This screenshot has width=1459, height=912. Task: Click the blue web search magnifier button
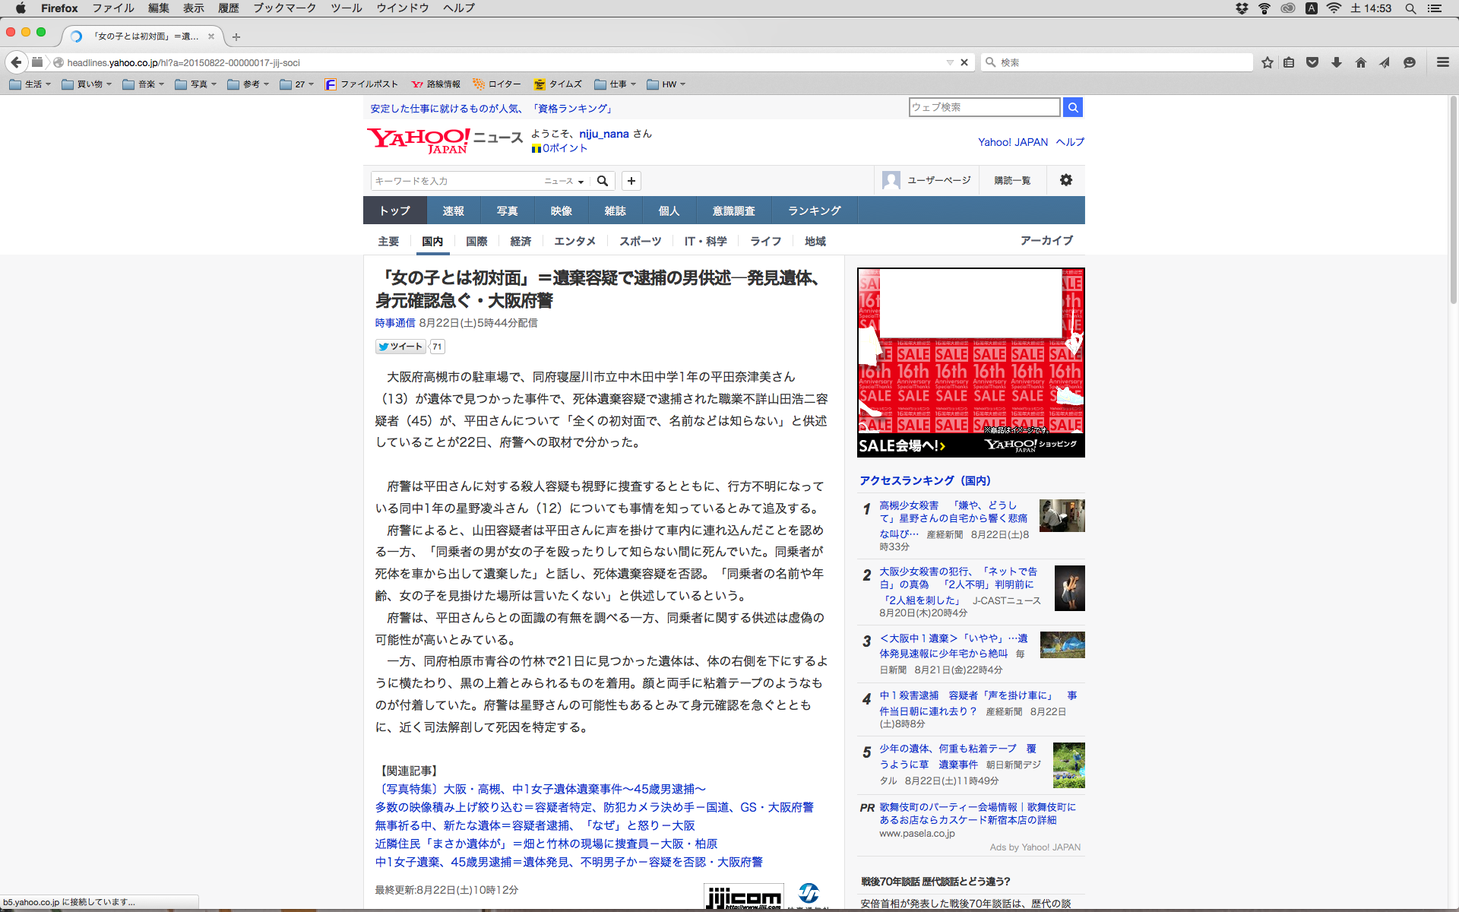pyautogui.click(x=1072, y=107)
